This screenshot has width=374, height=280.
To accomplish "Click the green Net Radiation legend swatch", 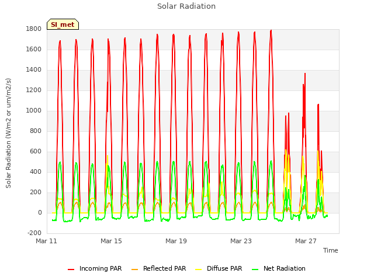I will tap(255, 269).
